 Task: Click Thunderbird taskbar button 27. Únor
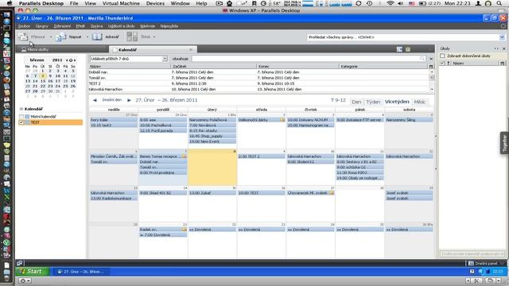81,272
